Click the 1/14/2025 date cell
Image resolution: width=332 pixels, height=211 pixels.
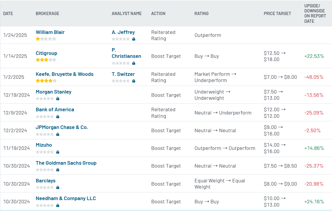click(x=15, y=56)
